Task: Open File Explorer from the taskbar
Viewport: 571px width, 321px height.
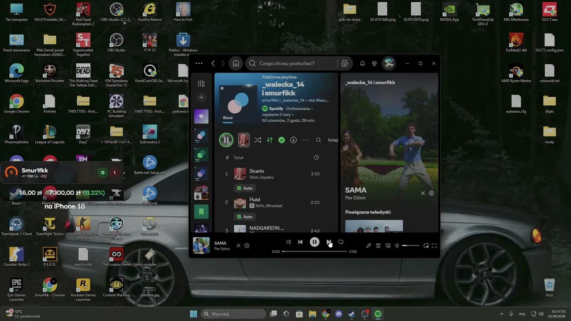Action: click(x=313, y=314)
